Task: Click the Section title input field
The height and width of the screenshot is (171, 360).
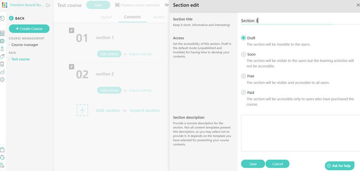Action: coord(300,21)
